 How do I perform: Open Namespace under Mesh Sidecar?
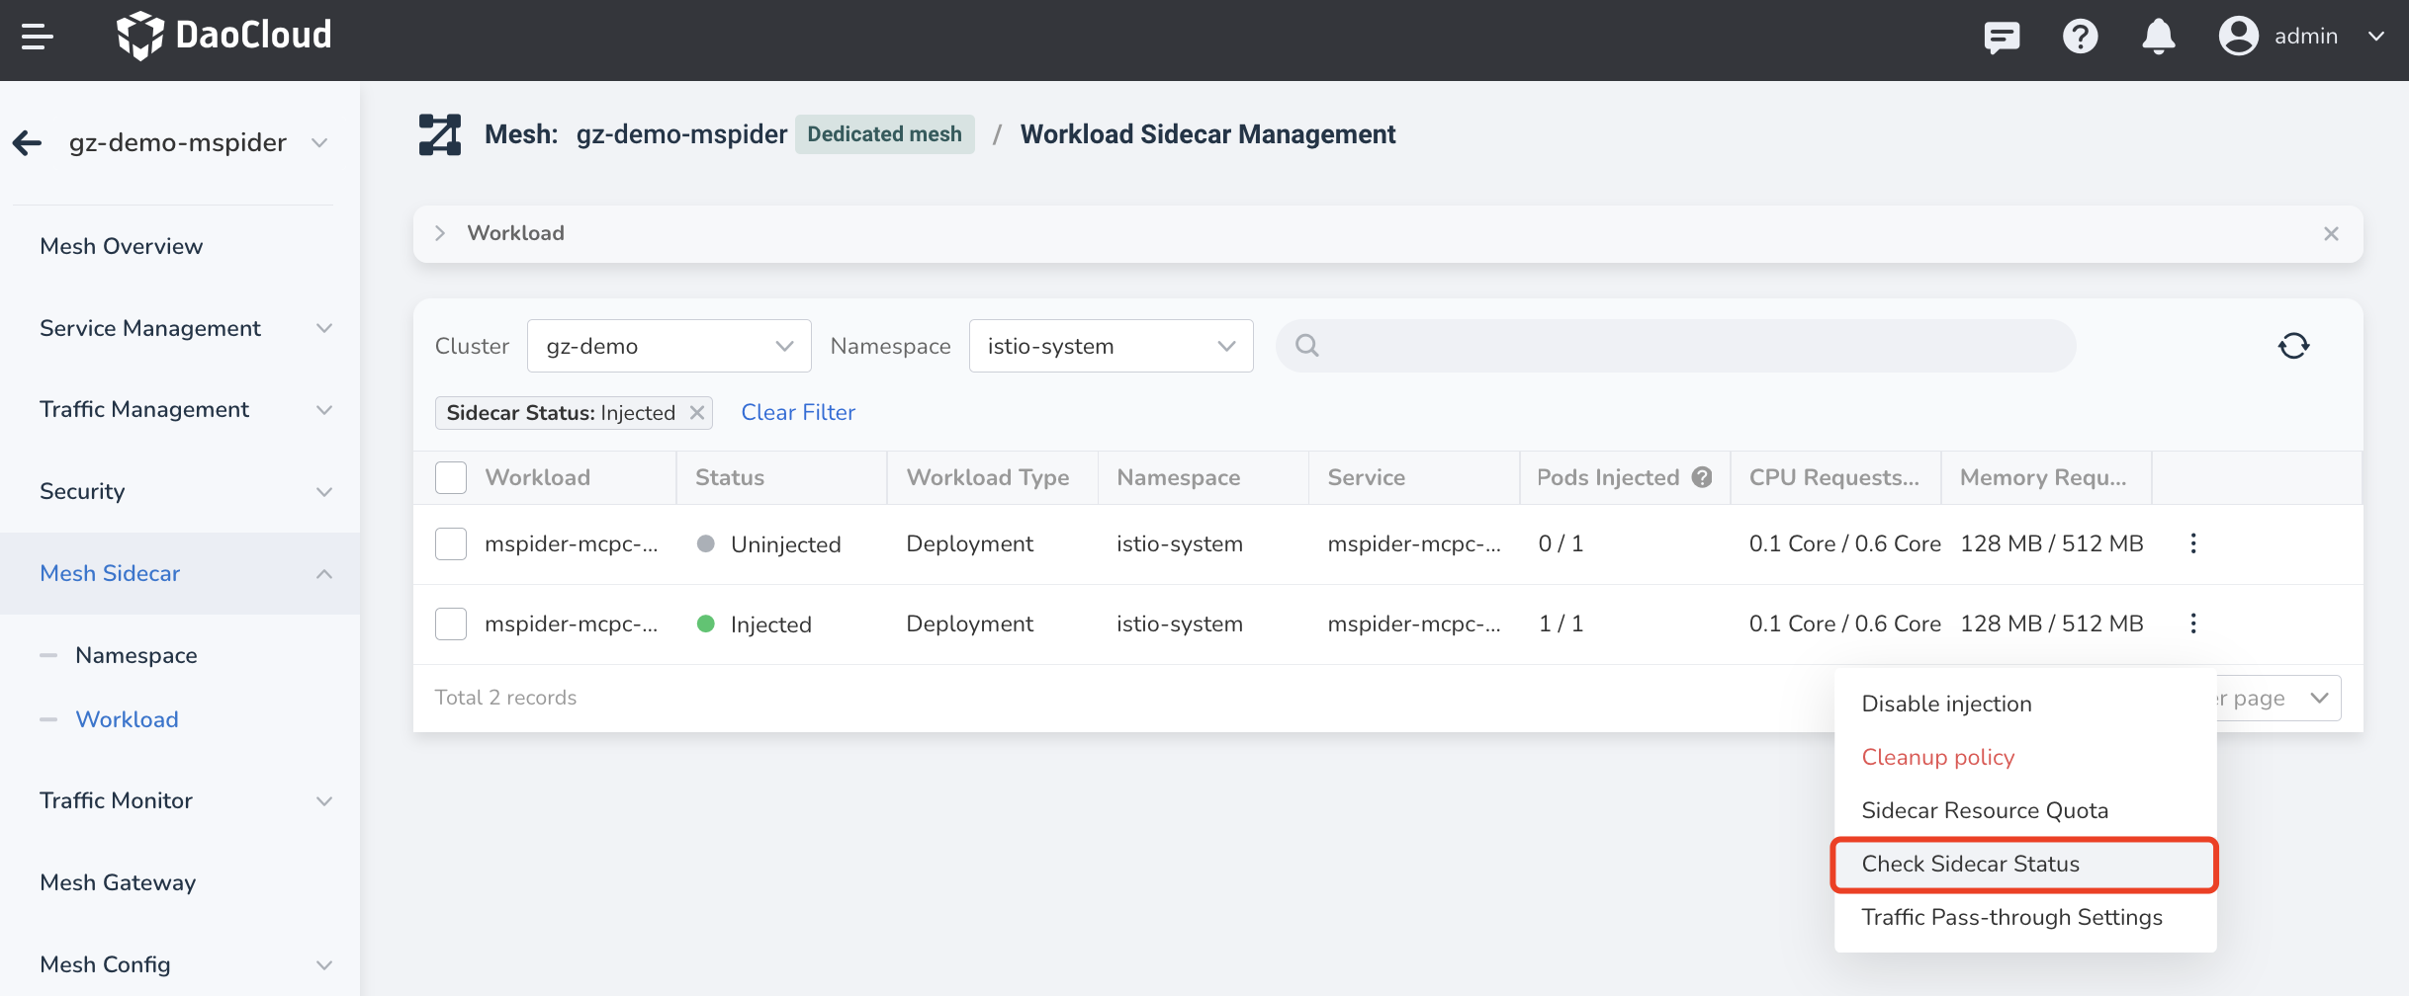136,655
